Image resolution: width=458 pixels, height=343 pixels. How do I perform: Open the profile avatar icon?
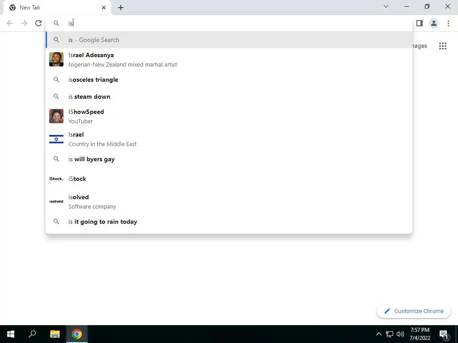pos(434,23)
